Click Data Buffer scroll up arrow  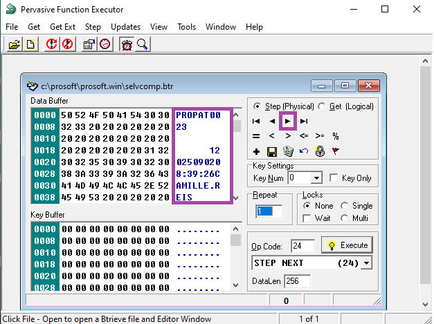(x=236, y=115)
